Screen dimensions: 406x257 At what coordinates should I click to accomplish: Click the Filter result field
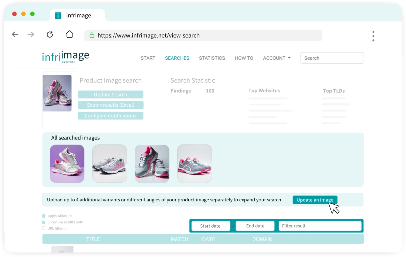pyautogui.click(x=320, y=226)
